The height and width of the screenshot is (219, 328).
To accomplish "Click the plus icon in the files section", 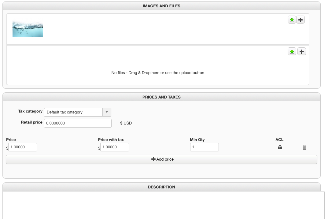I will pos(302,52).
